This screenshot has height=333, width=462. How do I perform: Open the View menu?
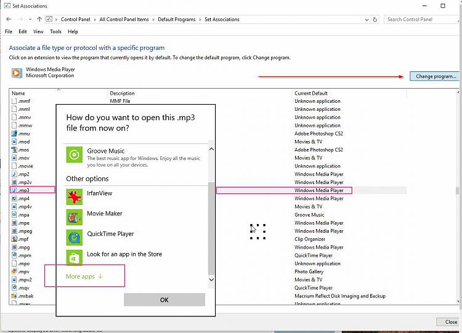click(38, 31)
